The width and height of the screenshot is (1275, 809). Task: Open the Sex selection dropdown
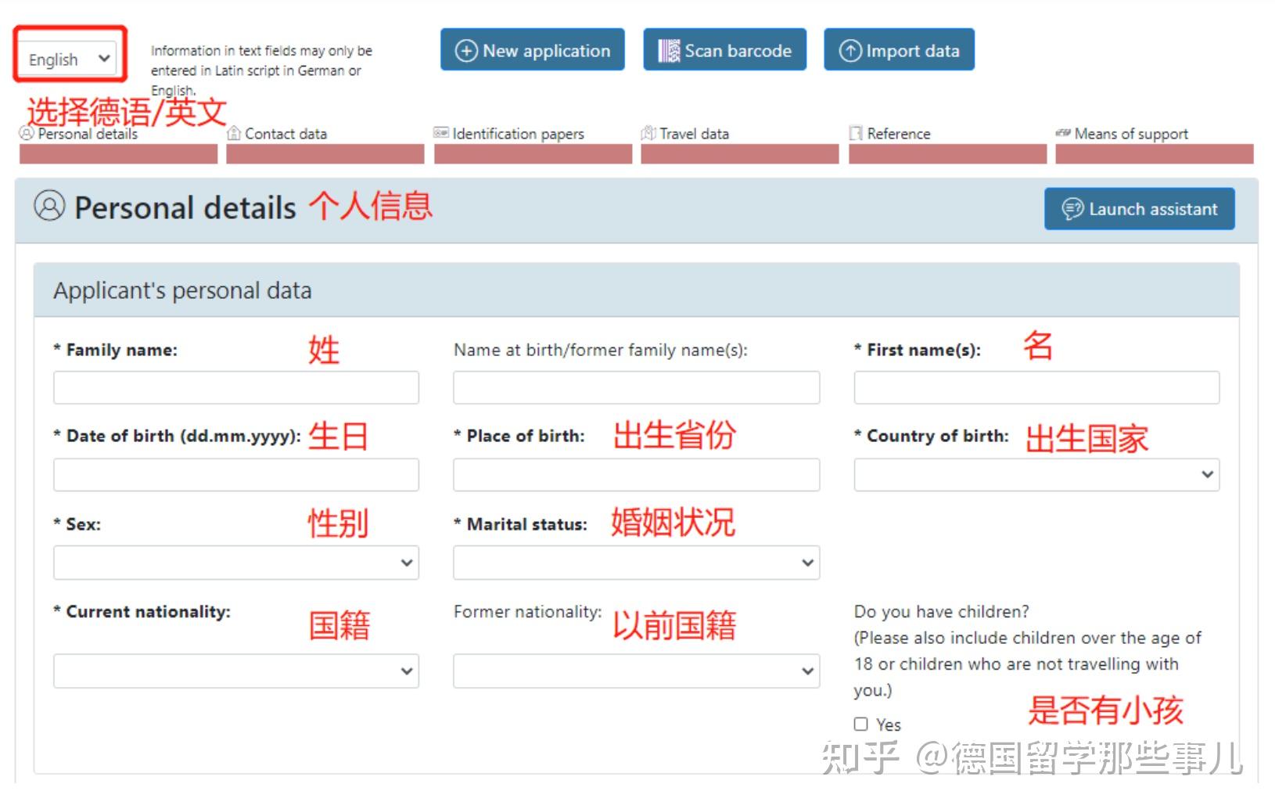coord(235,562)
